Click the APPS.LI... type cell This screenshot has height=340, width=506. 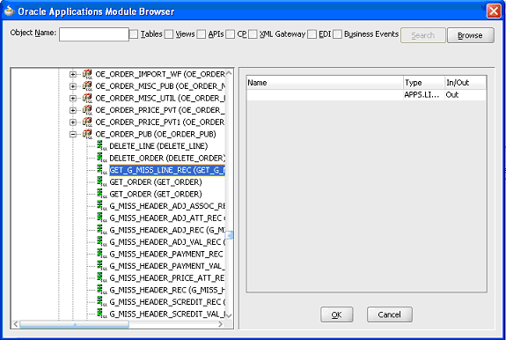[x=424, y=94]
